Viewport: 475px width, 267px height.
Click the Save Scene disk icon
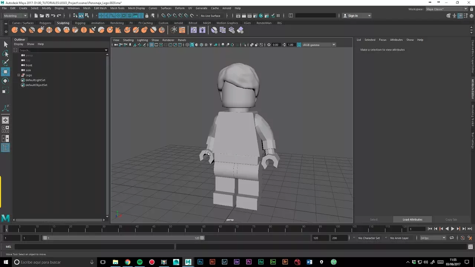click(47, 16)
